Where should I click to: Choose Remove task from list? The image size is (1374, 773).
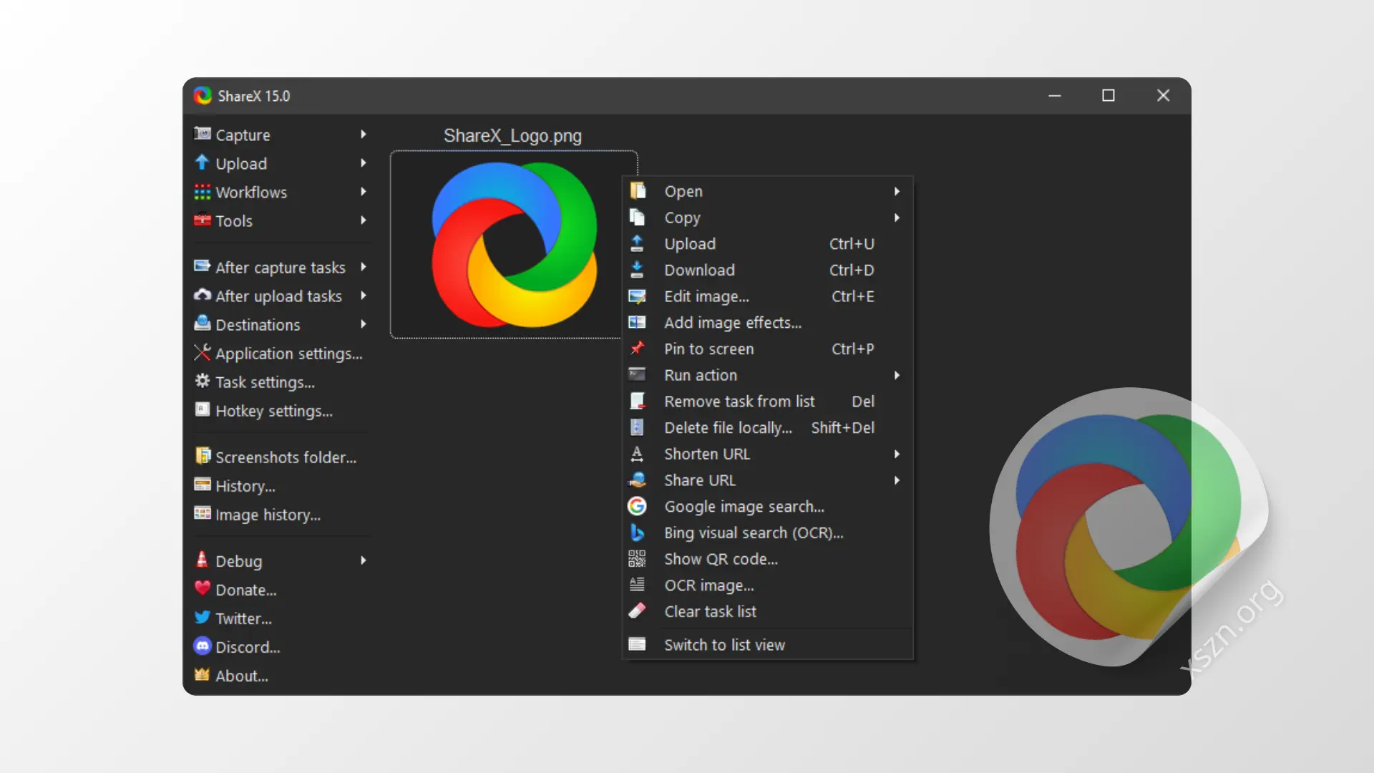point(739,402)
